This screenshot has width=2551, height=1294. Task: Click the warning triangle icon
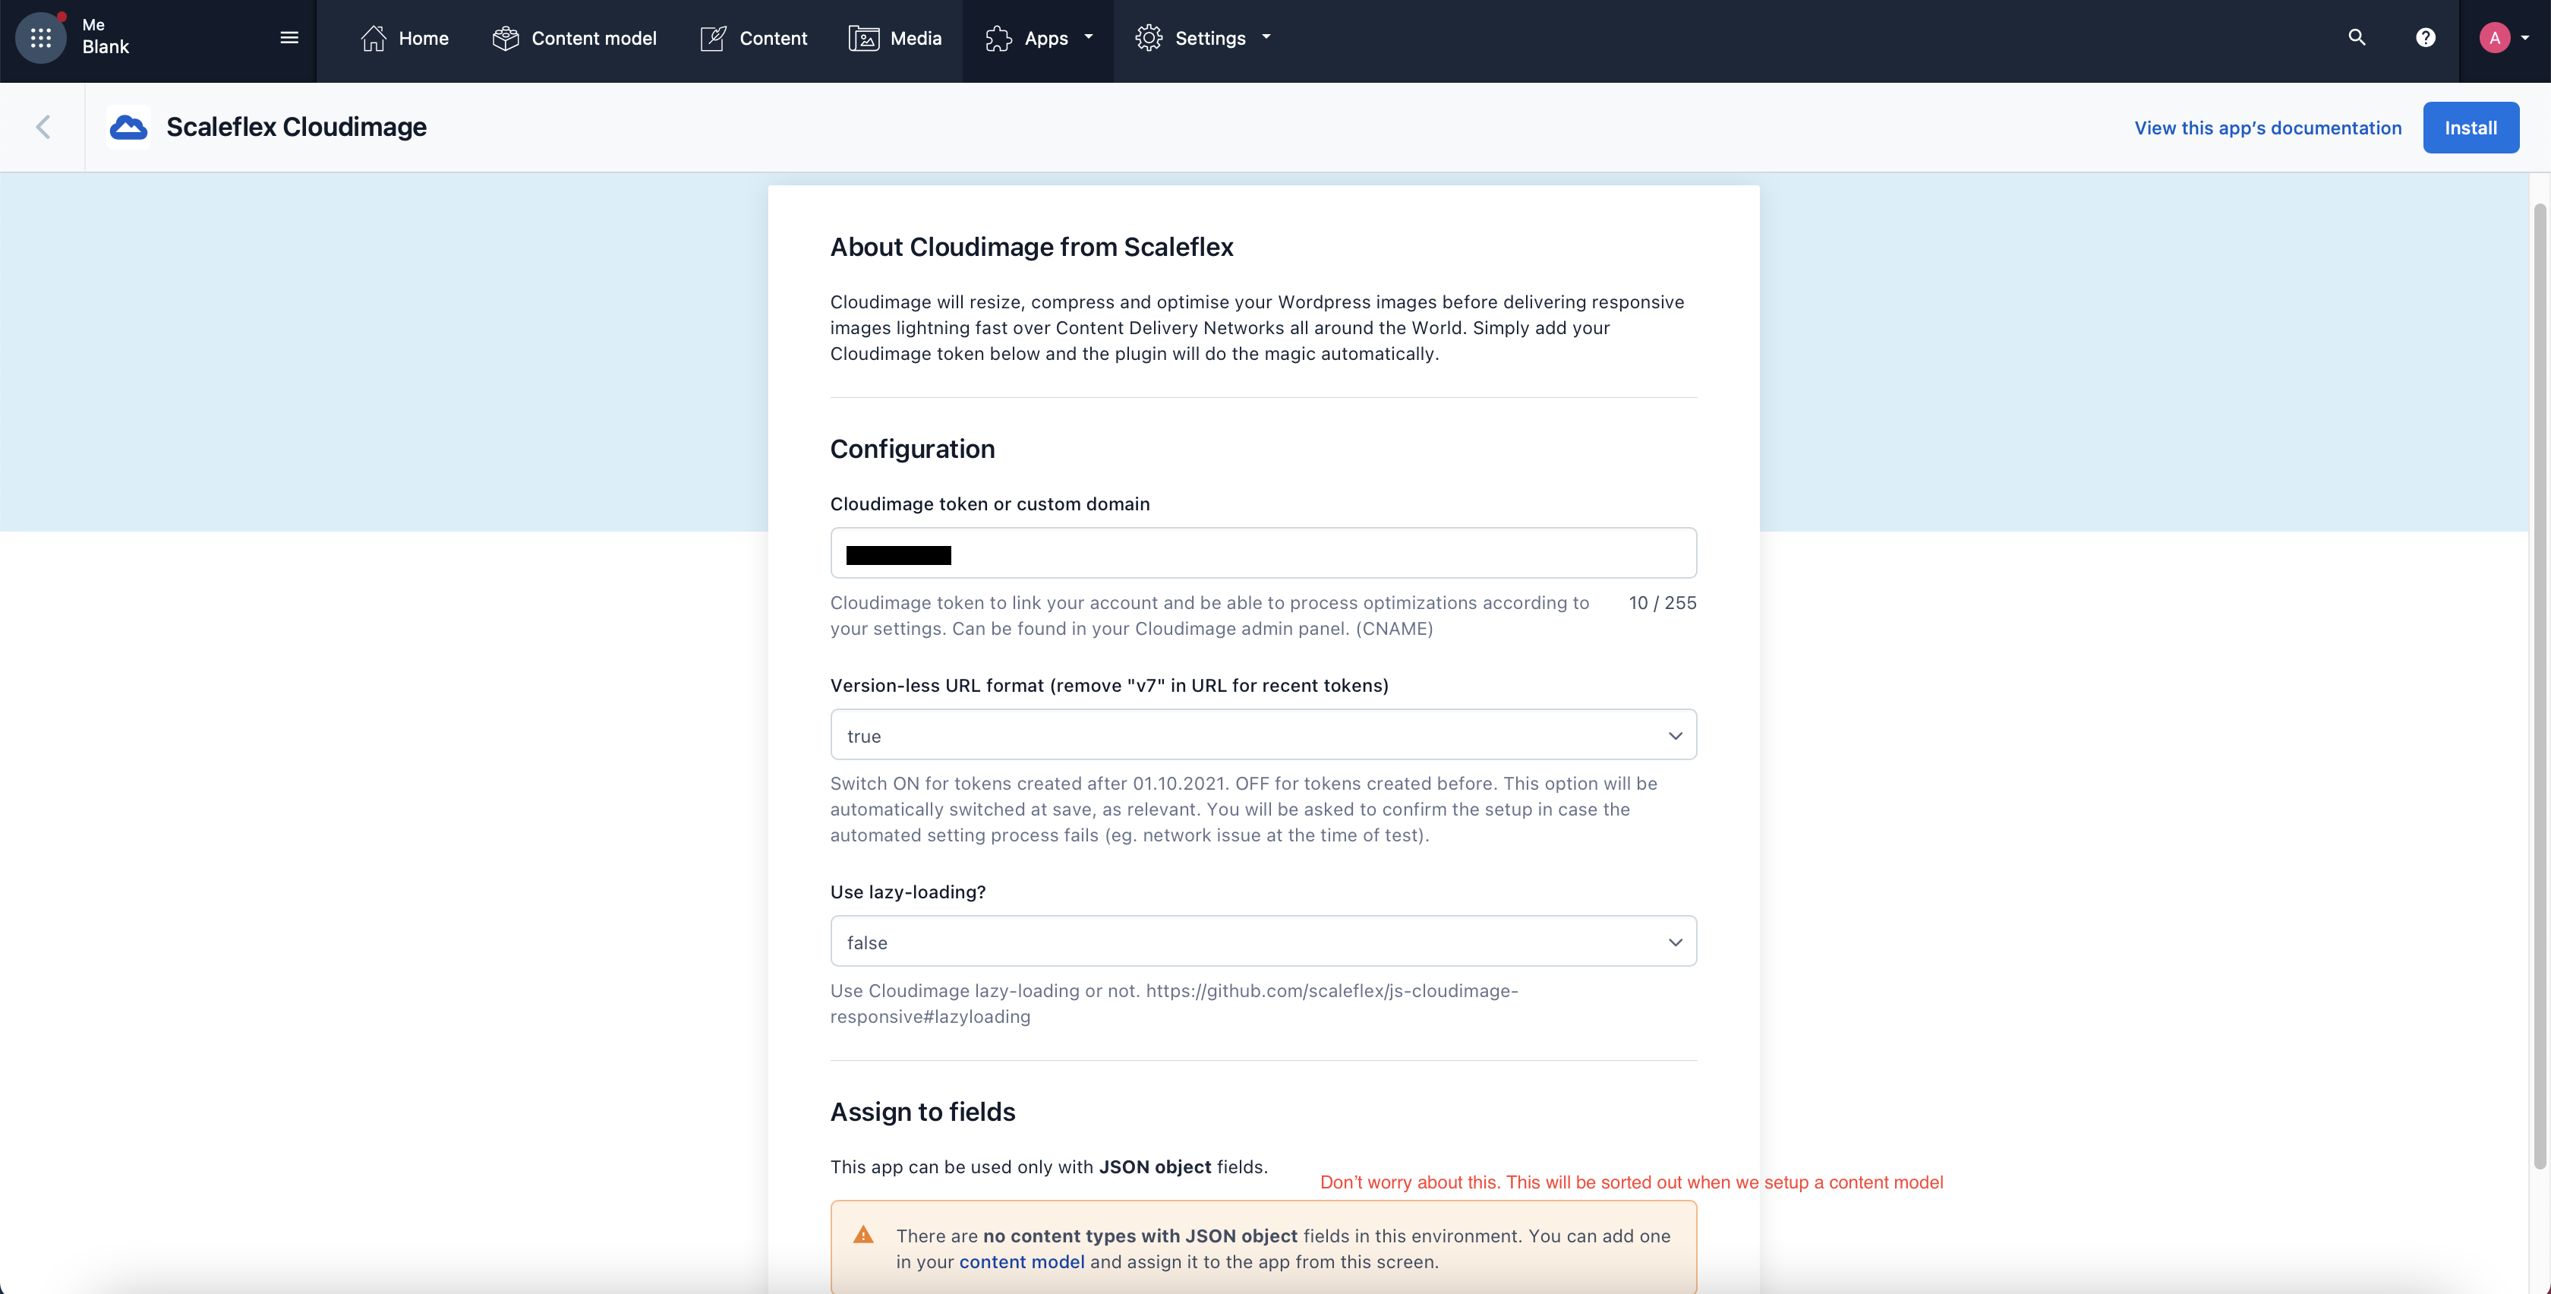(863, 1235)
